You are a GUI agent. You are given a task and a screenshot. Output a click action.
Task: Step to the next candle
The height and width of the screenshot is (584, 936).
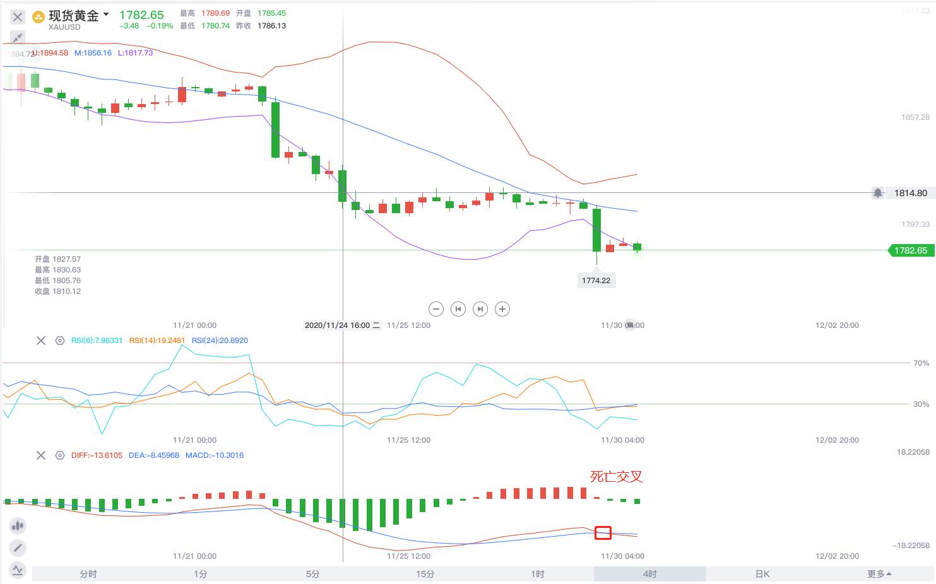point(480,309)
